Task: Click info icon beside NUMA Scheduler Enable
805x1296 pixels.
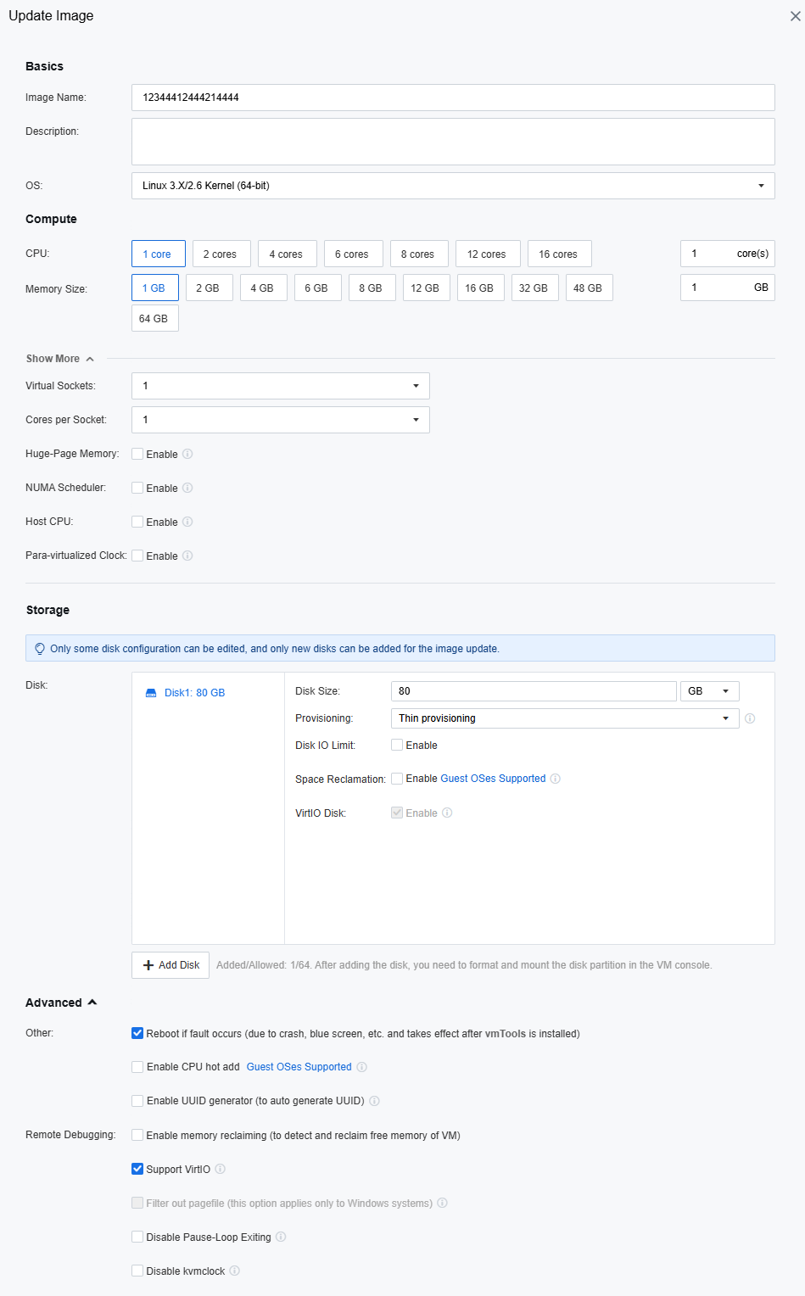Action: point(187,488)
